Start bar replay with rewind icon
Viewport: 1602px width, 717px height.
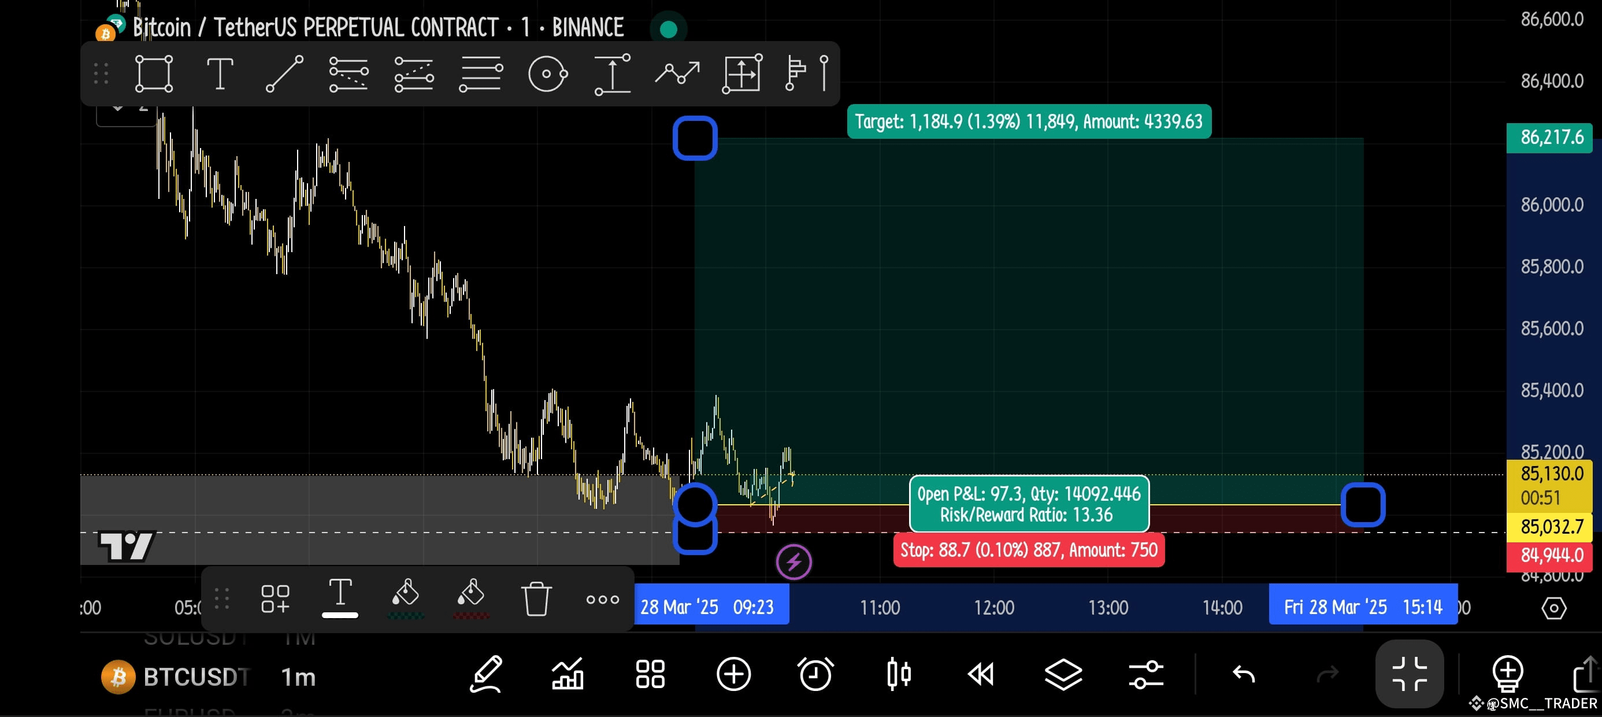[981, 674]
